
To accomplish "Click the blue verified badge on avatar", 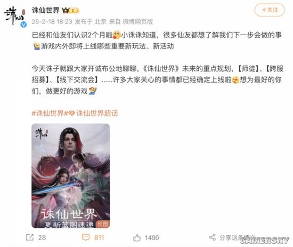I will pyautogui.click(x=23, y=25).
